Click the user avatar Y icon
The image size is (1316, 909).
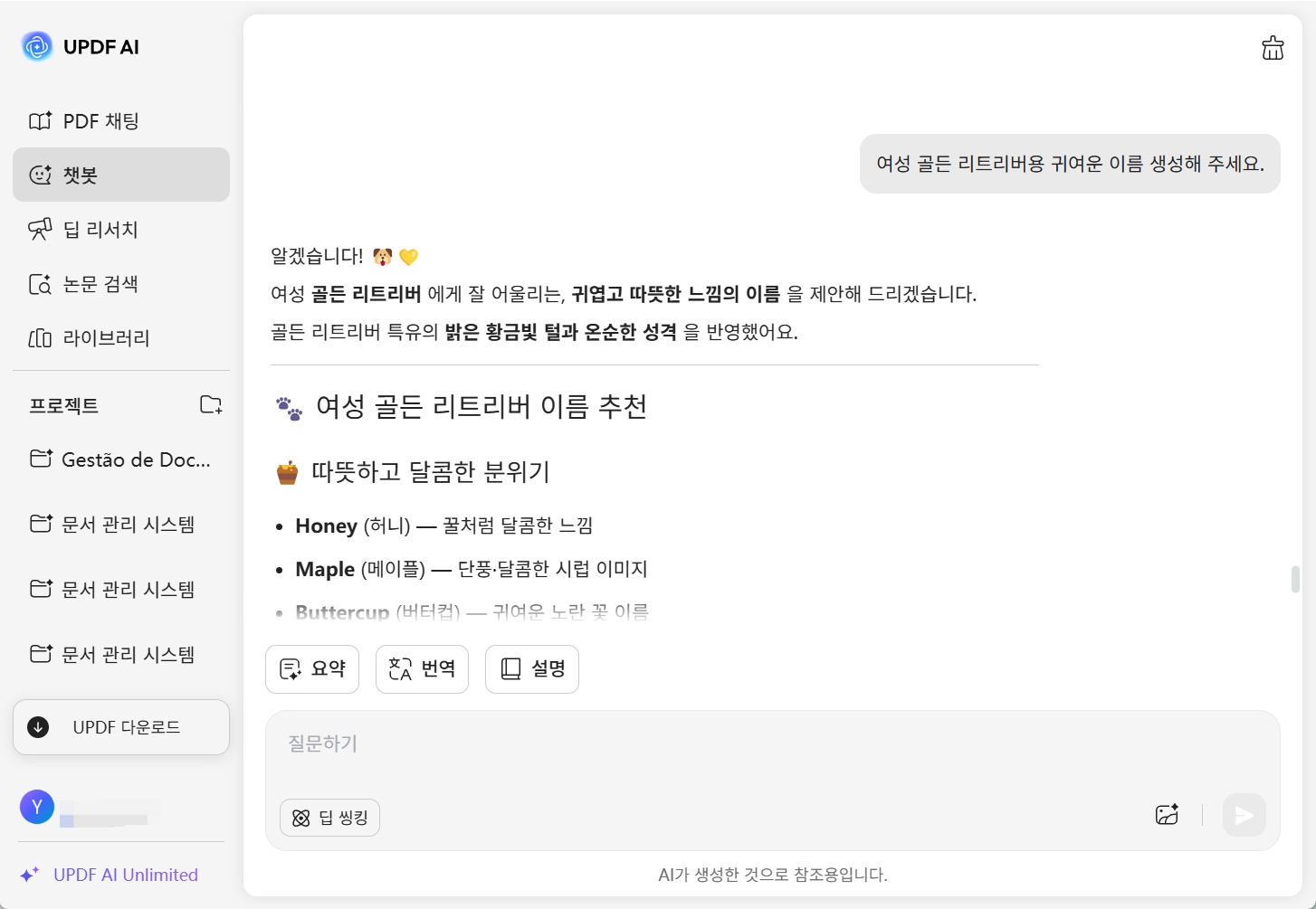point(37,807)
